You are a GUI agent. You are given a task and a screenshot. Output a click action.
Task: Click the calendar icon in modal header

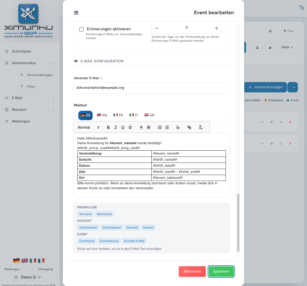(x=76, y=13)
